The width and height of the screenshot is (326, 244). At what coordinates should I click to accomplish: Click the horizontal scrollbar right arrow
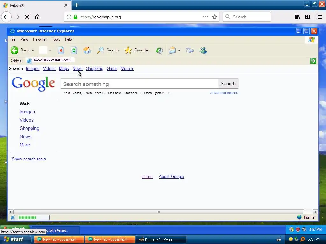315,212
